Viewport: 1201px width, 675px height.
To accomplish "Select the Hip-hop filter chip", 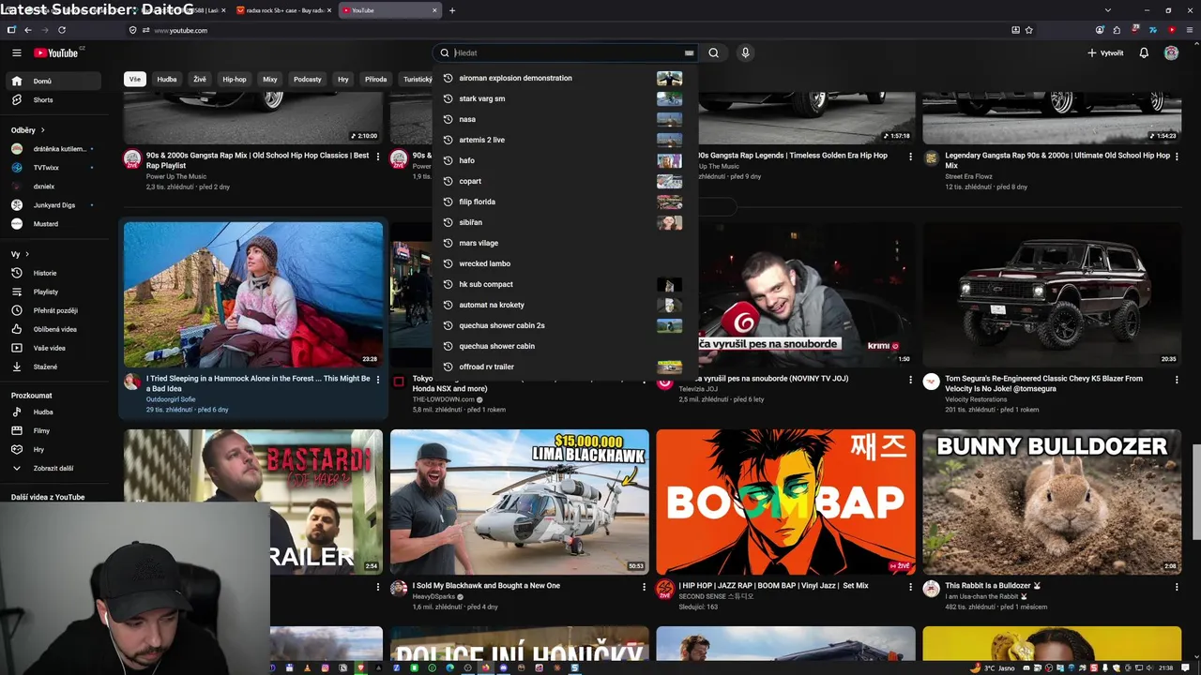I will pyautogui.click(x=235, y=80).
